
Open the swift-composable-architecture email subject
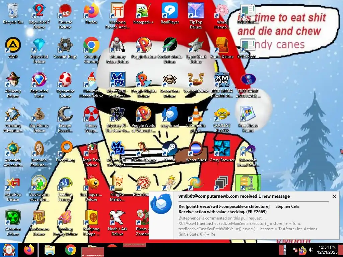click(224, 209)
